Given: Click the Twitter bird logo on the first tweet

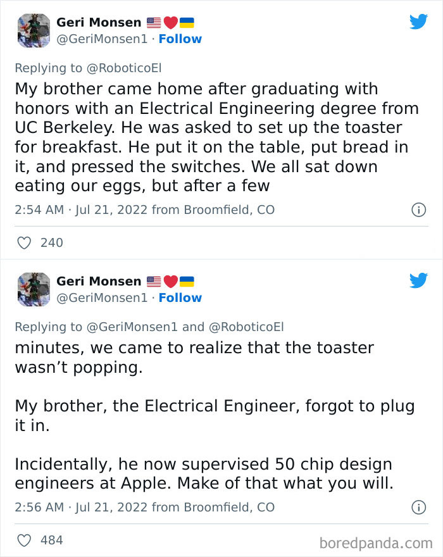Looking at the screenshot, I should [x=419, y=21].
